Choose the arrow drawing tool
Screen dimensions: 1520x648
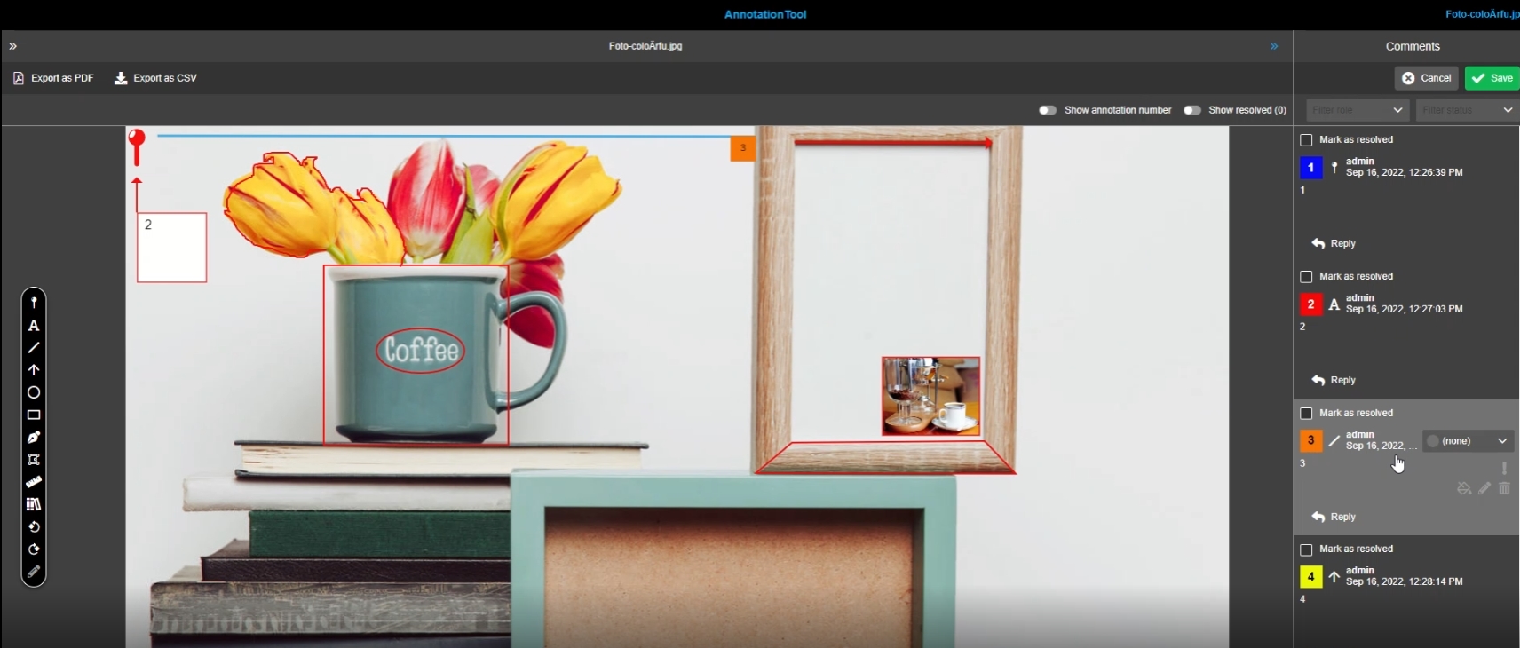[x=34, y=370]
